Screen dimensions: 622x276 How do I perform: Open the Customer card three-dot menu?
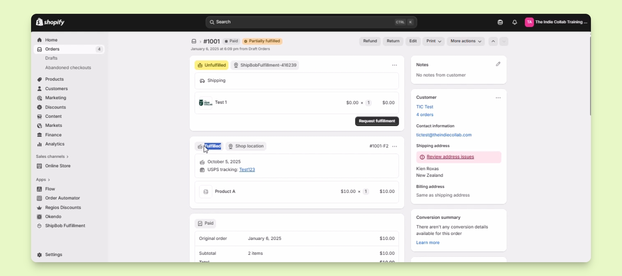[x=498, y=98]
